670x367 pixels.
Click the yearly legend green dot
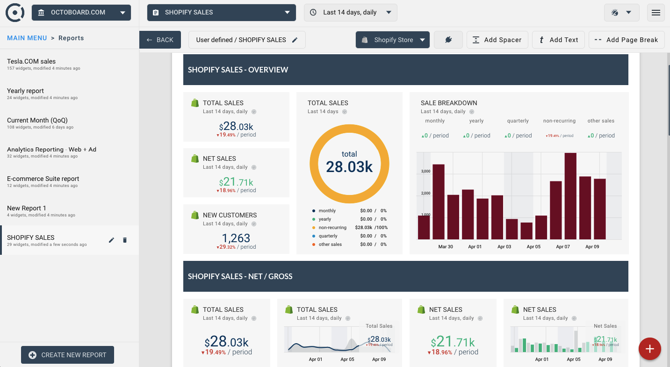pyautogui.click(x=314, y=219)
